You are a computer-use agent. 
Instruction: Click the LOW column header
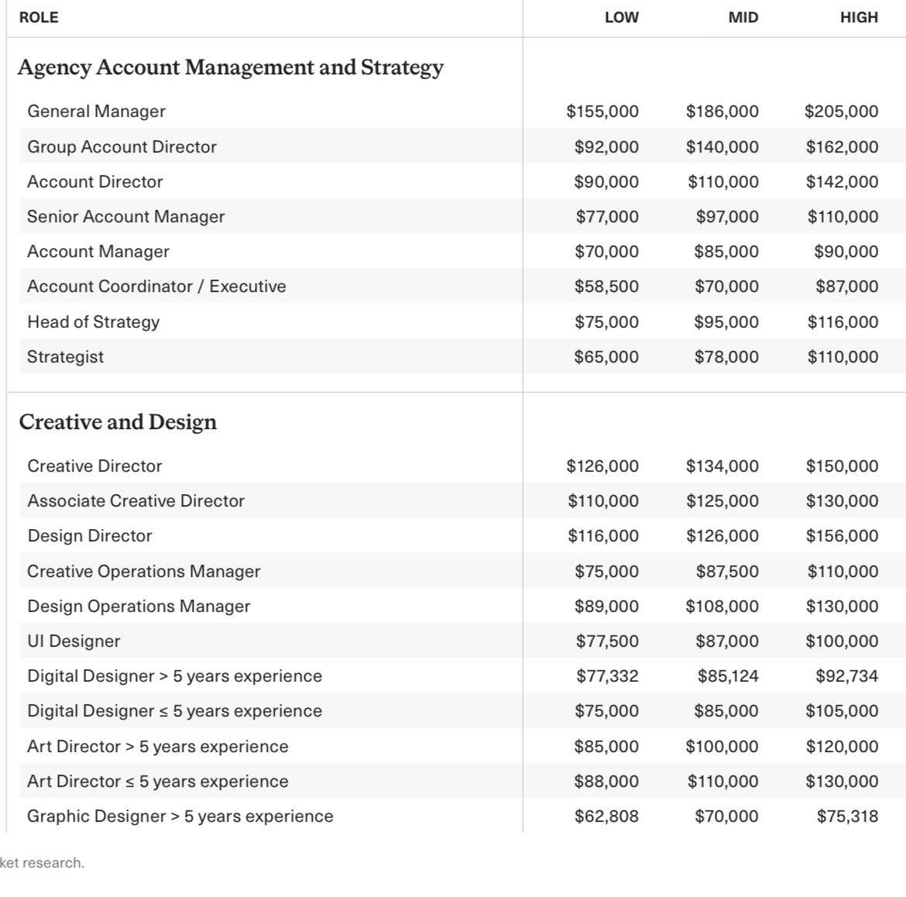[x=622, y=17]
